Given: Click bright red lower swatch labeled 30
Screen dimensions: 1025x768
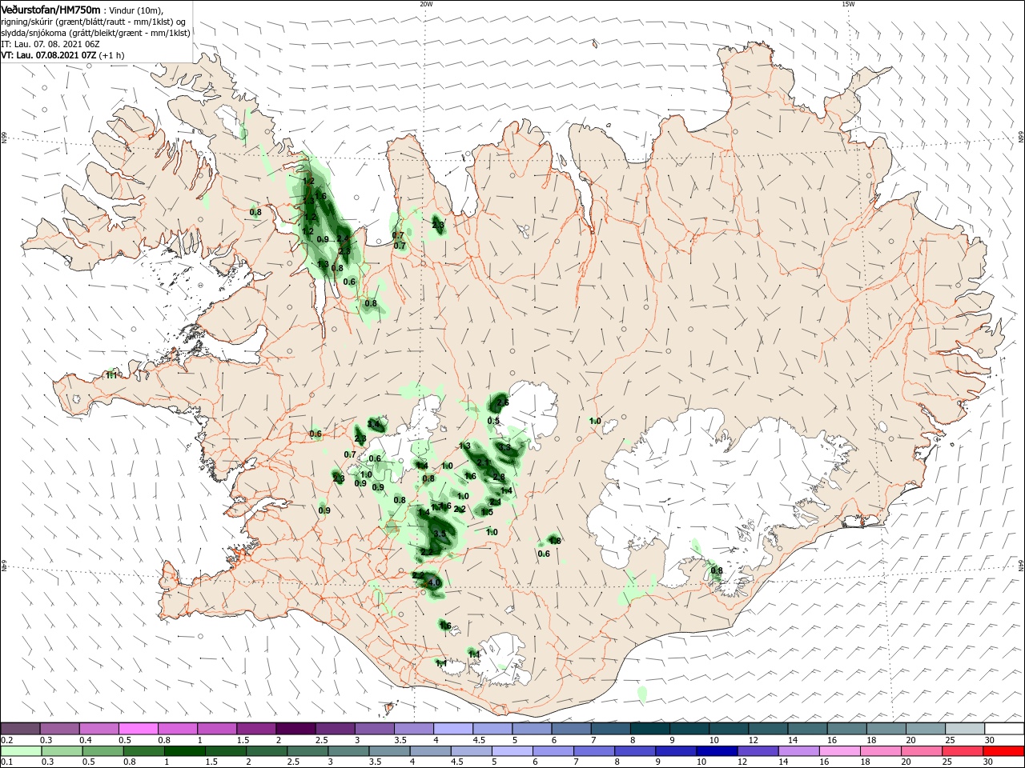Looking at the screenshot, I should point(1004,751).
